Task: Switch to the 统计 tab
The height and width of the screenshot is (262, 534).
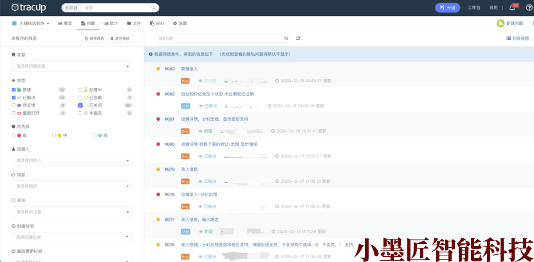Action: coord(110,23)
